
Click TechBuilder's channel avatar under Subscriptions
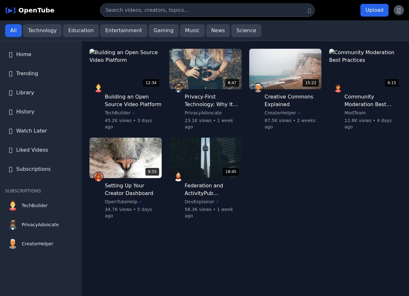12,206
